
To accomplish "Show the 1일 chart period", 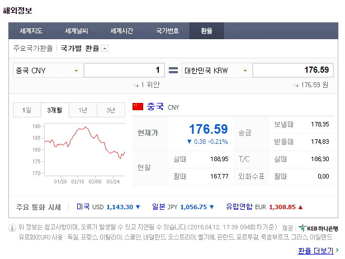I will [27, 110].
